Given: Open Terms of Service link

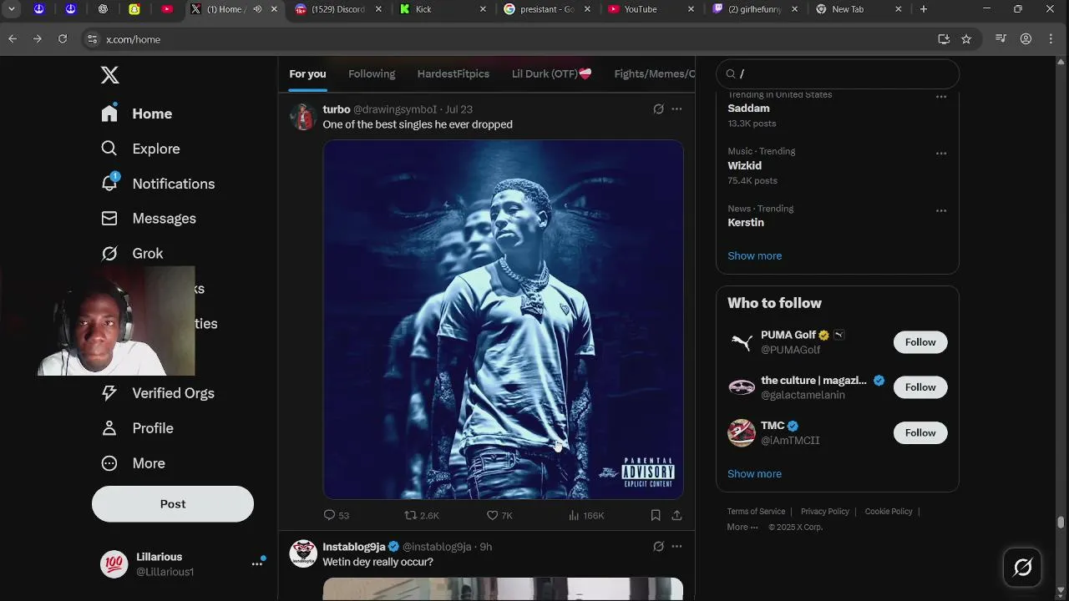Looking at the screenshot, I should tap(756, 511).
